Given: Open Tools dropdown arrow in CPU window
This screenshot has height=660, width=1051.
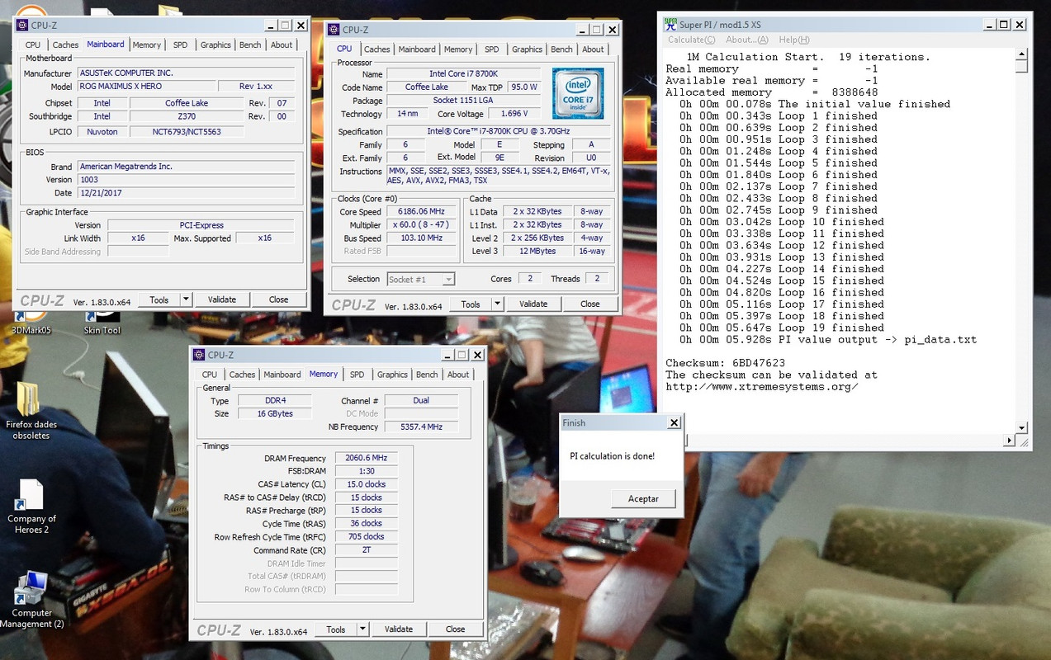Looking at the screenshot, I should [x=497, y=304].
